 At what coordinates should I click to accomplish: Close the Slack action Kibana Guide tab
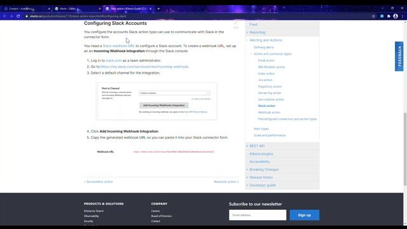pos(150,8)
